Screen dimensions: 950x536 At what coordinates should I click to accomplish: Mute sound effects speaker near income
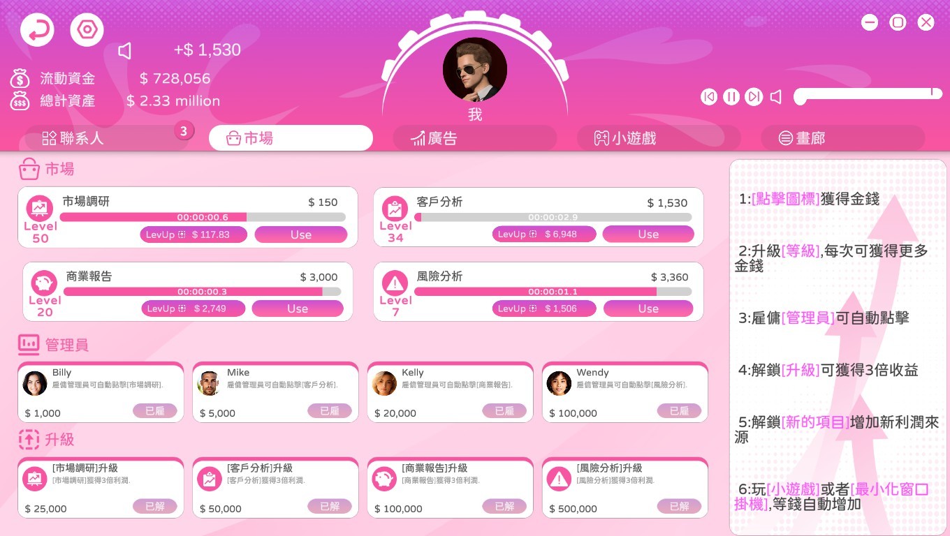click(125, 50)
